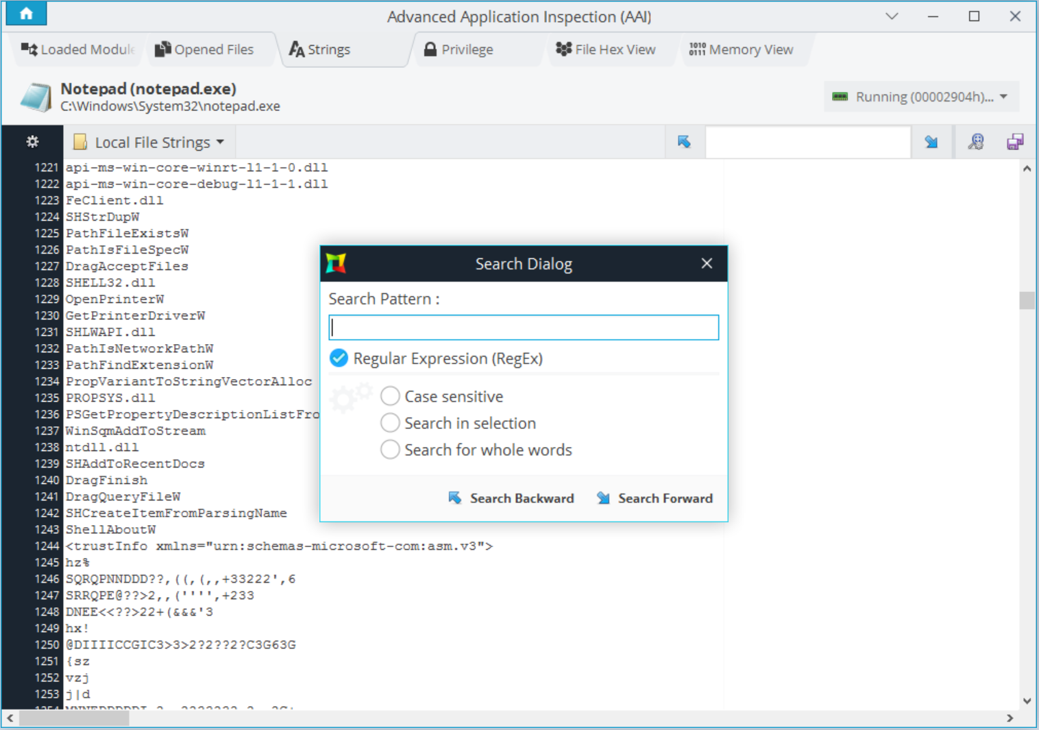Select the trustInfo xmlns string line
Image resolution: width=1039 pixels, height=730 pixels.
[279, 546]
